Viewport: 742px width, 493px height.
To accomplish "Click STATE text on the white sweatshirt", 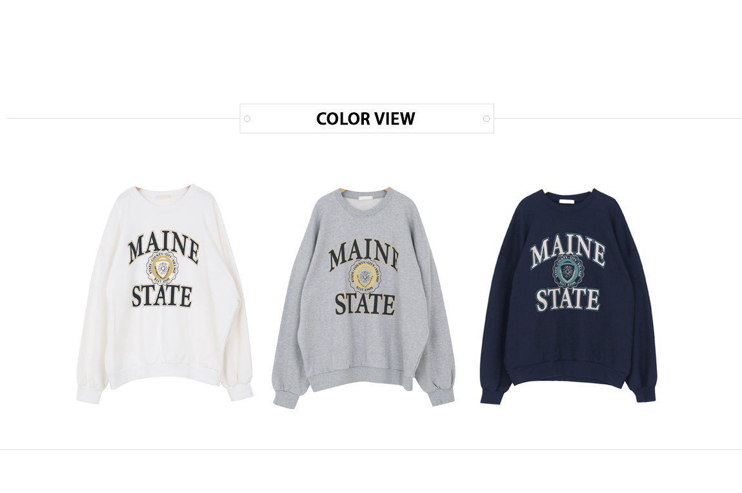I will point(161,296).
